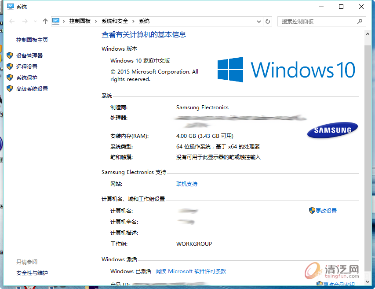Click shield icon next to 更改设置

(x=312, y=211)
